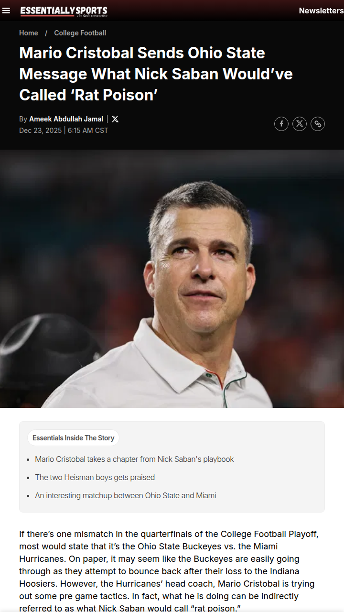
Task: Open author Ameek Abdullah Jamal's profile
Action: (x=66, y=119)
